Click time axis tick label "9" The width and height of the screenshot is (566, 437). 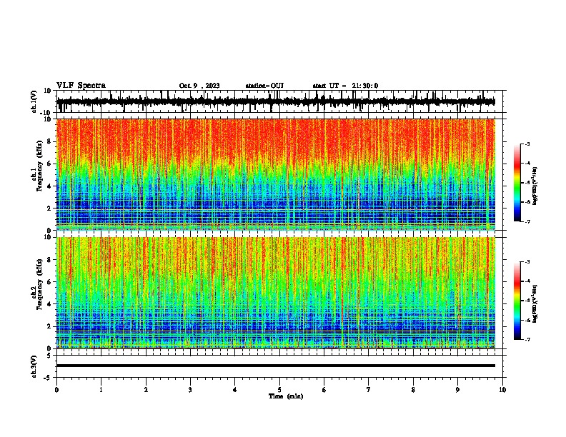pos(457,390)
